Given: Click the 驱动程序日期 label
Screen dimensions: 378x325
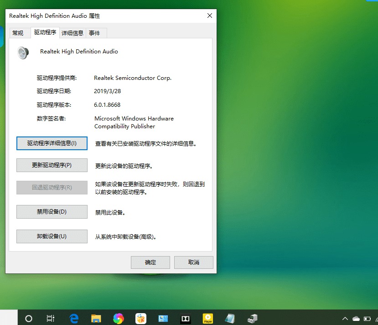Looking at the screenshot, I should pyautogui.click(x=54, y=91).
